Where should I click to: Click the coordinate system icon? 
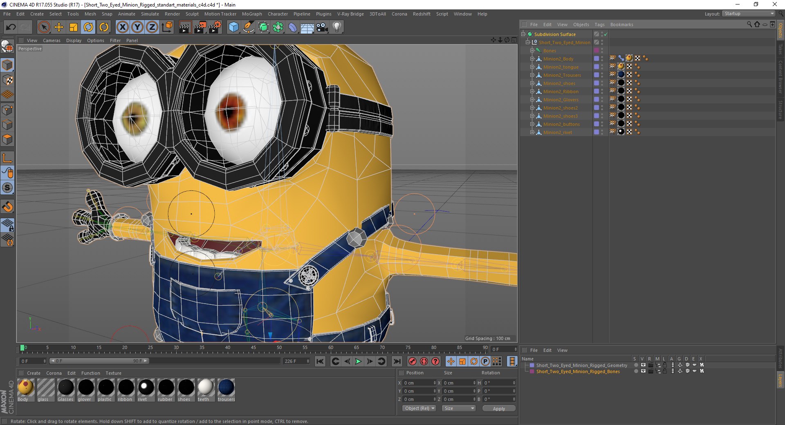pyautogui.click(x=167, y=27)
